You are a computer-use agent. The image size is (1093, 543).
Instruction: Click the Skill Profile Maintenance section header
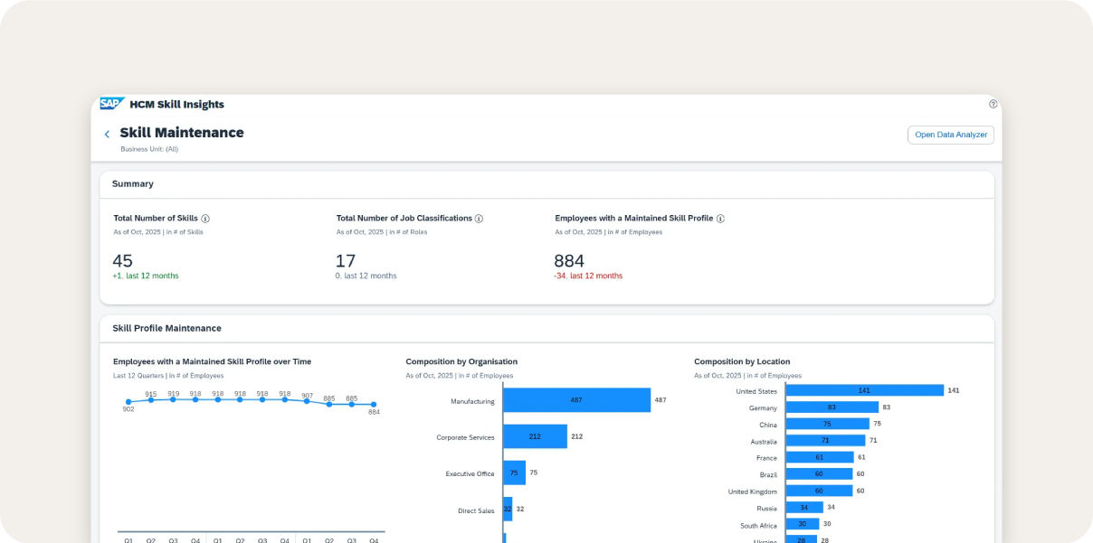coord(166,328)
